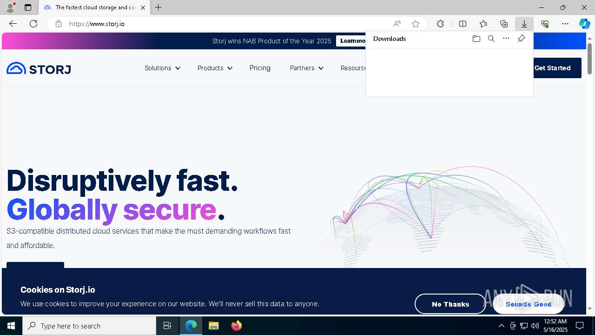Decline cookies with No Thanks
595x335 pixels.
click(450, 304)
